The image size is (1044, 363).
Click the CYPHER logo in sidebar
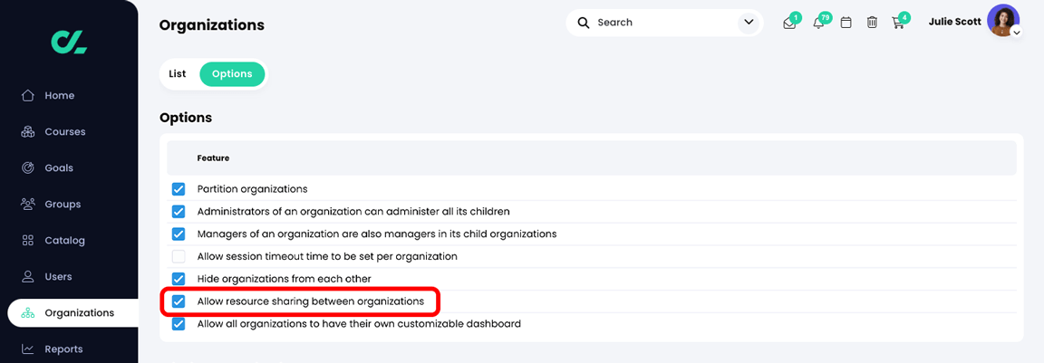[x=69, y=42]
